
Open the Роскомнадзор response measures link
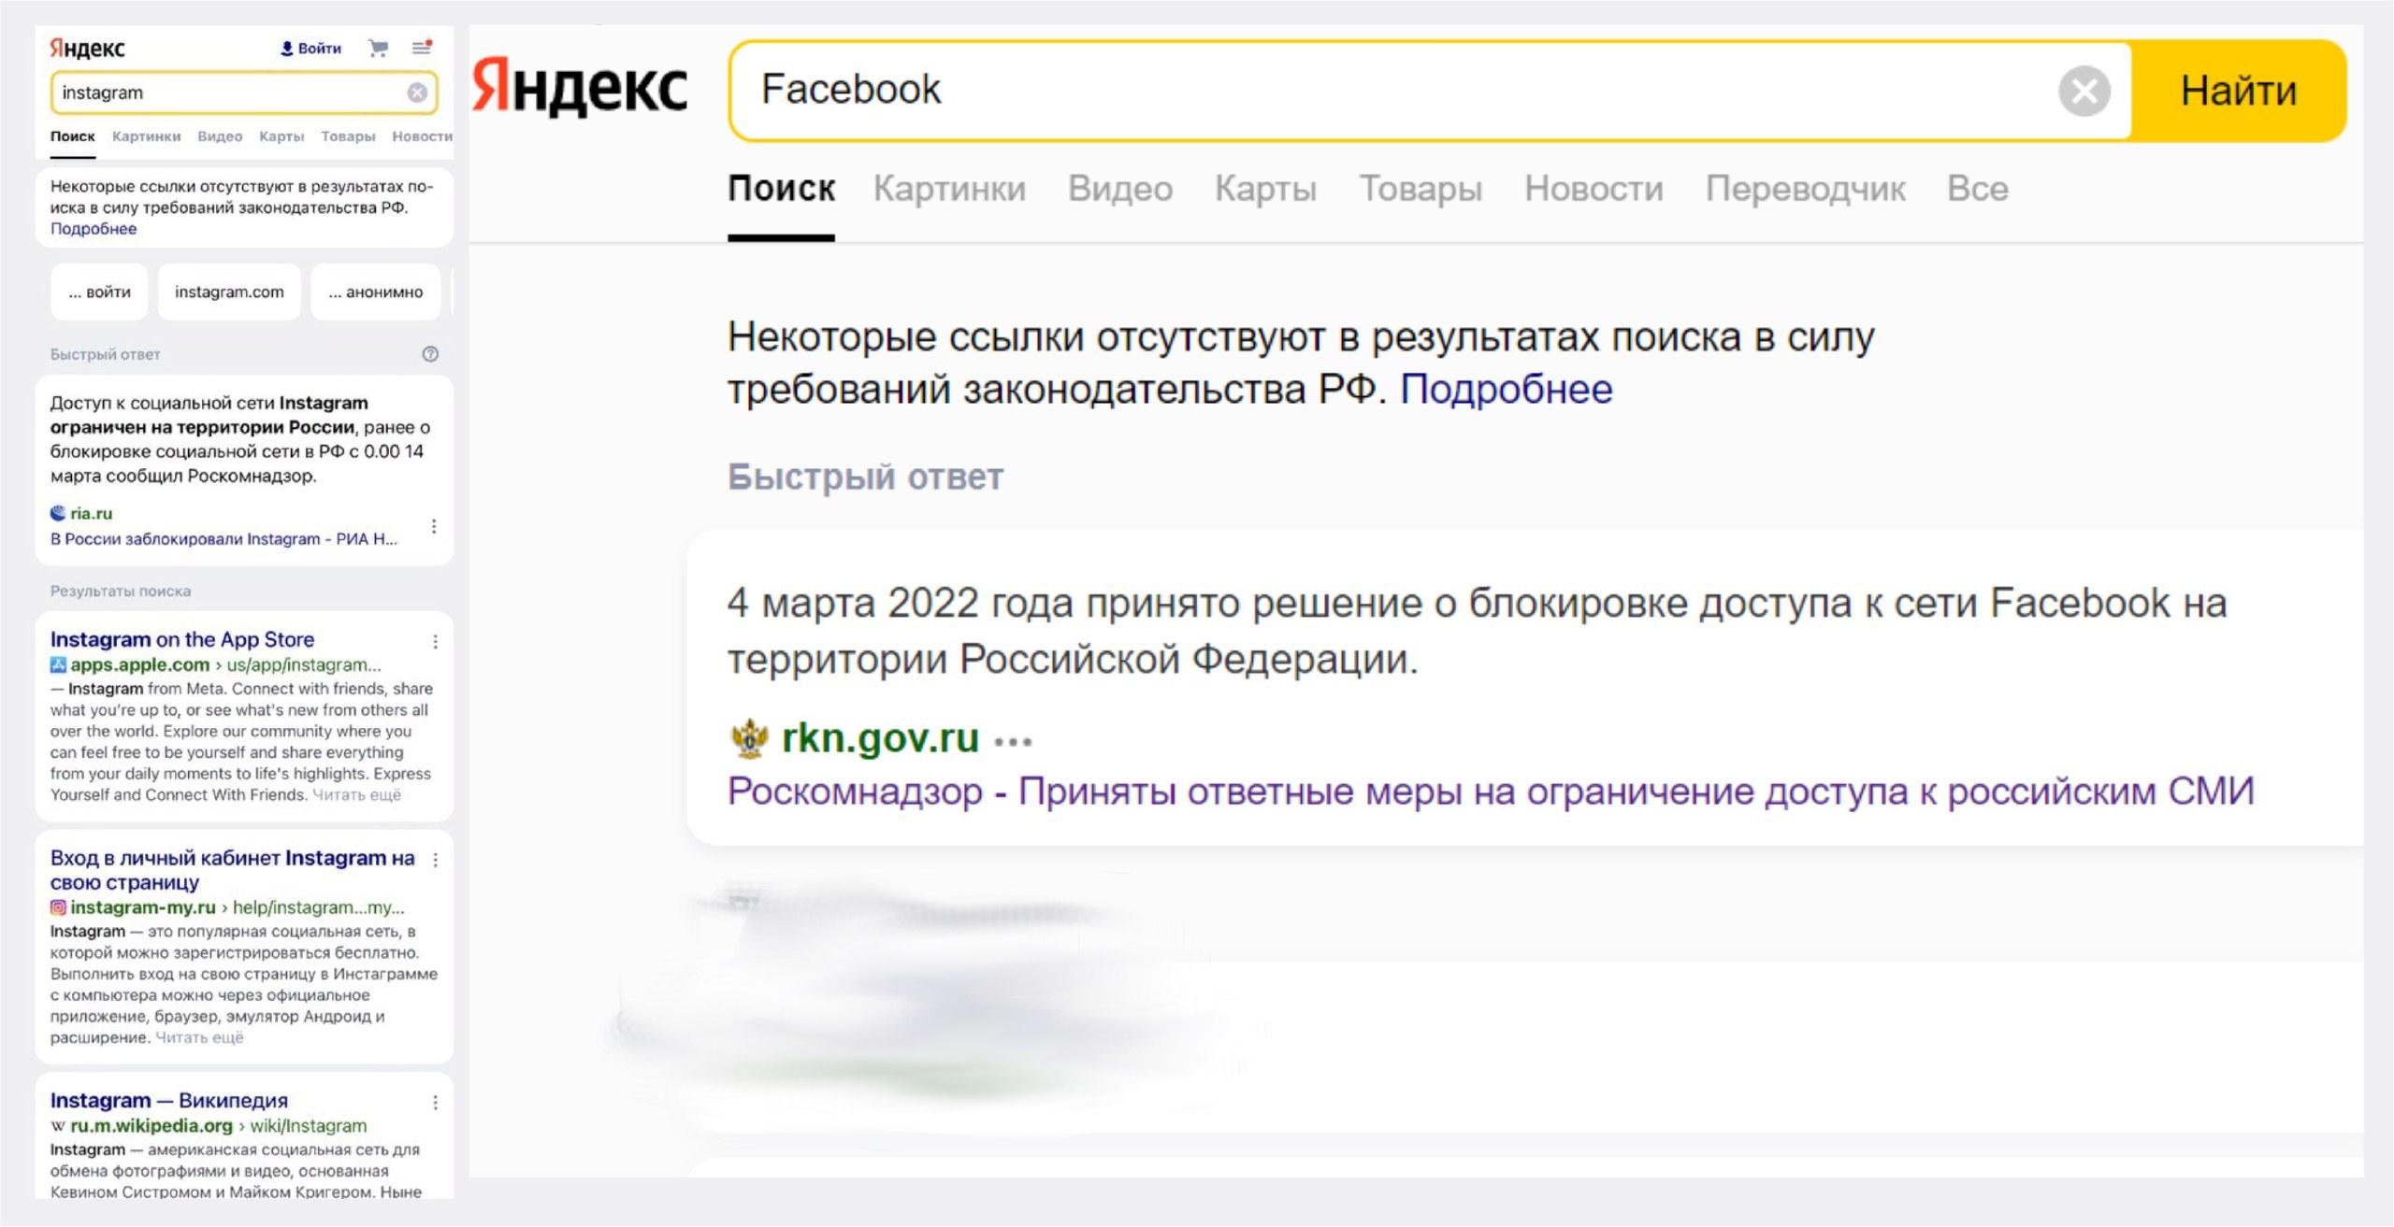pyautogui.click(x=1491, y=792)
